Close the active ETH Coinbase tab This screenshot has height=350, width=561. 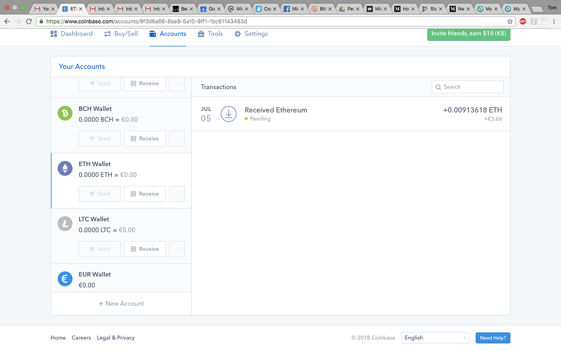tap(81, 9)
